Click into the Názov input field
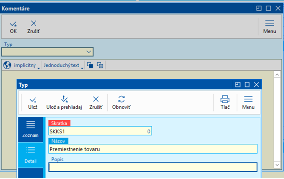Viewport: 284px width, 179px height. click(x=153, y=149)
